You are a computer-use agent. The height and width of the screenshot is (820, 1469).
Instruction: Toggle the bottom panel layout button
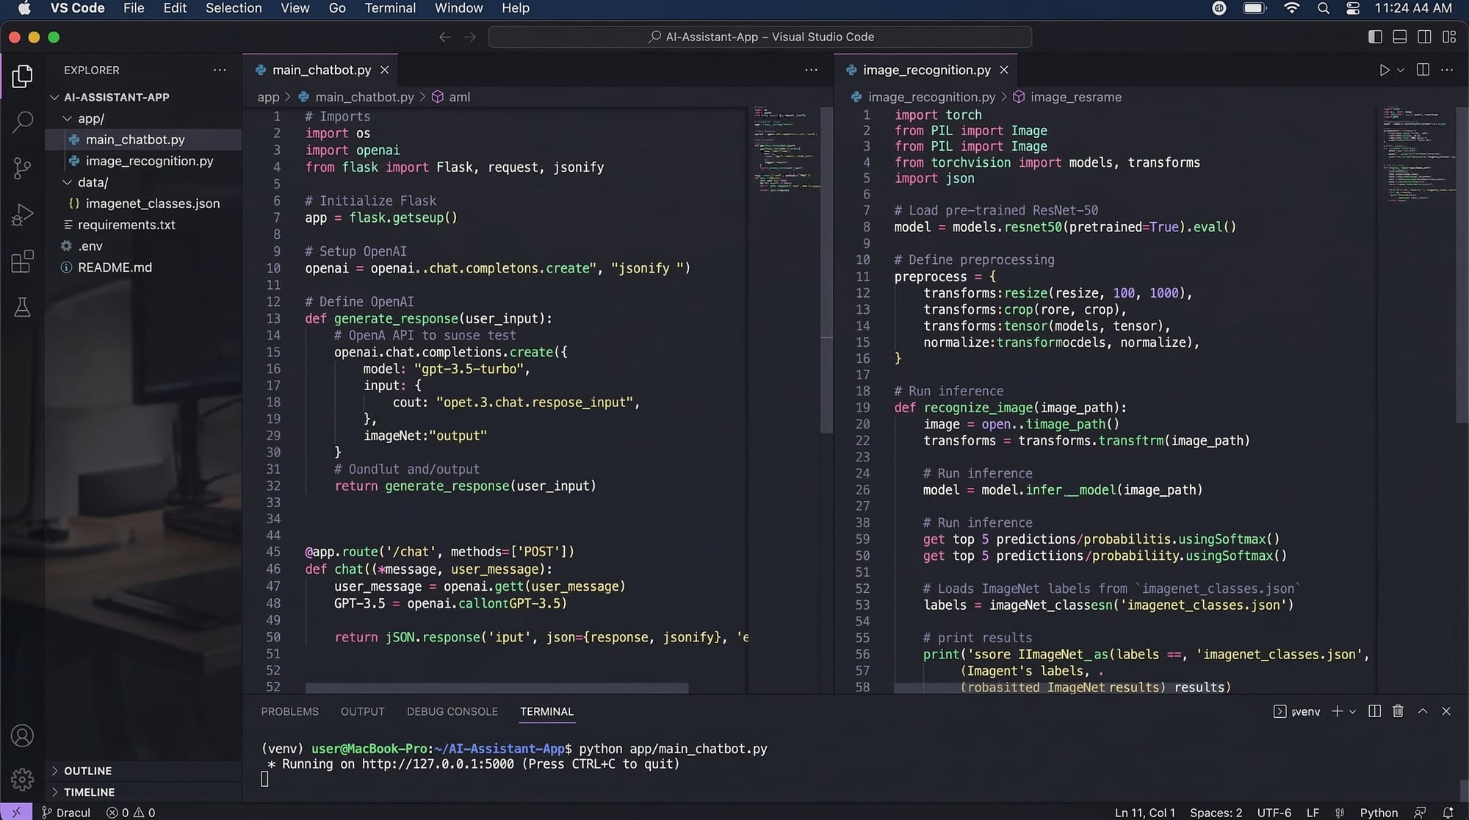pos(1400,37)
